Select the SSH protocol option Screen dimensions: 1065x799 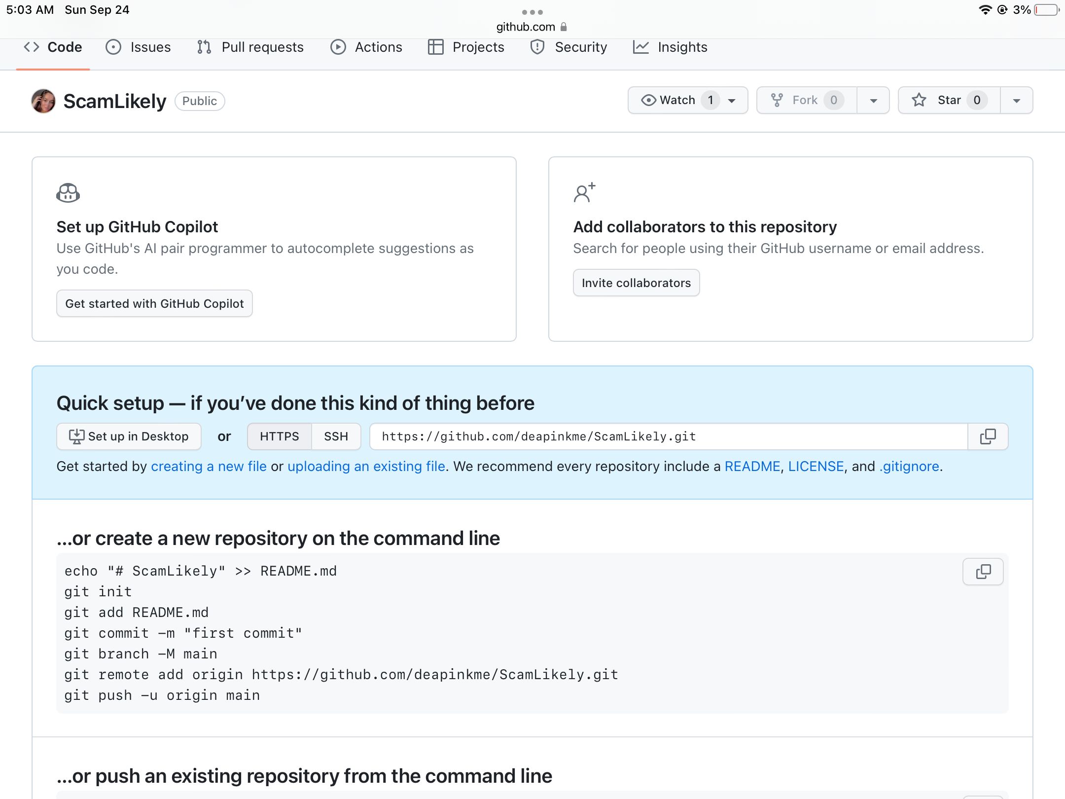[336, 436]
